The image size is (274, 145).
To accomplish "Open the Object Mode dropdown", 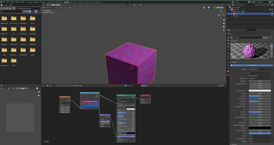I will pyautogui.click(x=48, y=7).
